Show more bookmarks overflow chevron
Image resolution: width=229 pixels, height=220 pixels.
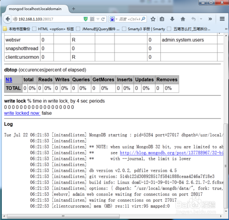click(226, 29)
